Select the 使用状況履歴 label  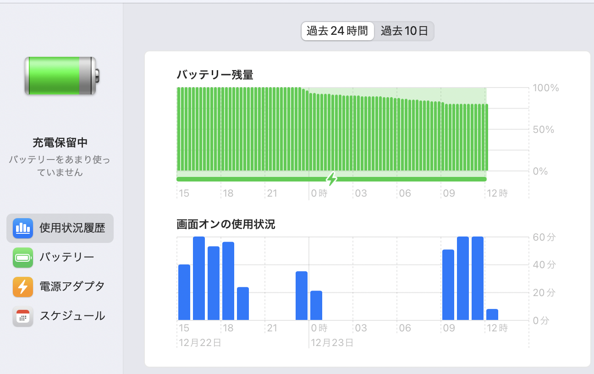point(72,228)
